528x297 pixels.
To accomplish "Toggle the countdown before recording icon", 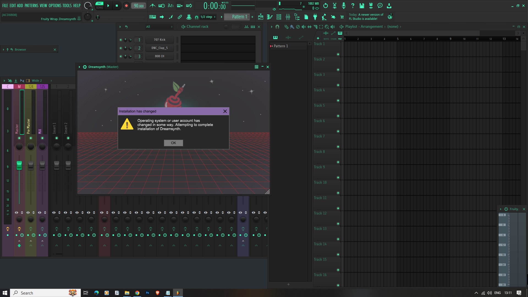I will 170,5.
